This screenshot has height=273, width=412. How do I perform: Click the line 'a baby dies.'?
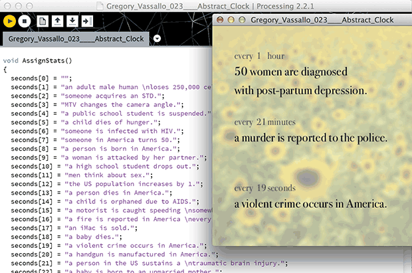66,236
